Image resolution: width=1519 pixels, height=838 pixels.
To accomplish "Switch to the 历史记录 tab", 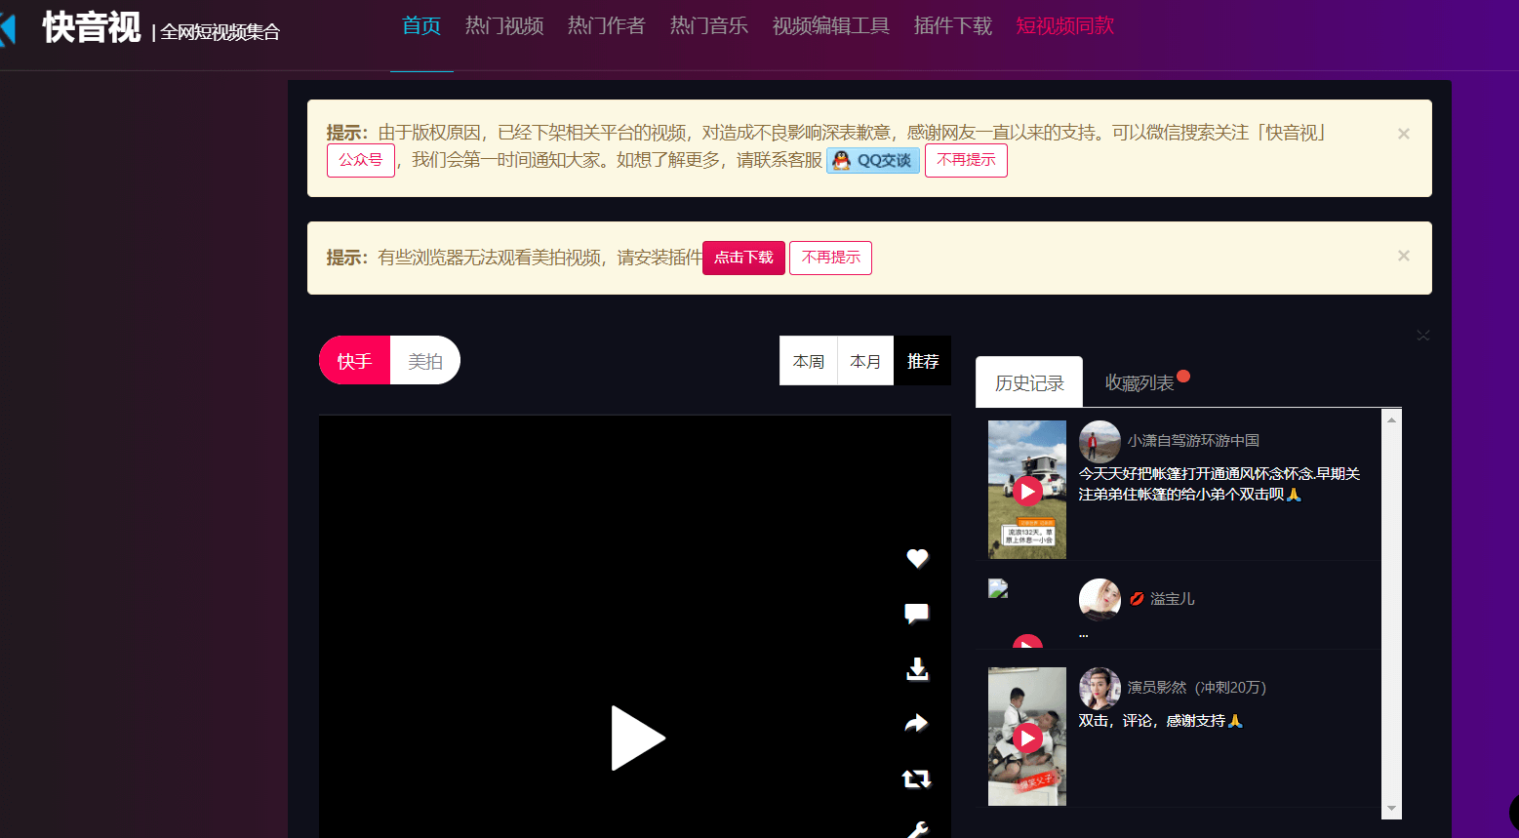I will point(1029,382).
